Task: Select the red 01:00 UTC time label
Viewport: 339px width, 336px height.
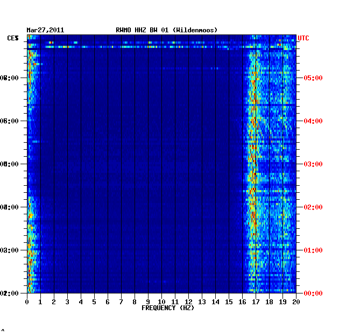Action: pyautogui.click(x=313, y=250)
